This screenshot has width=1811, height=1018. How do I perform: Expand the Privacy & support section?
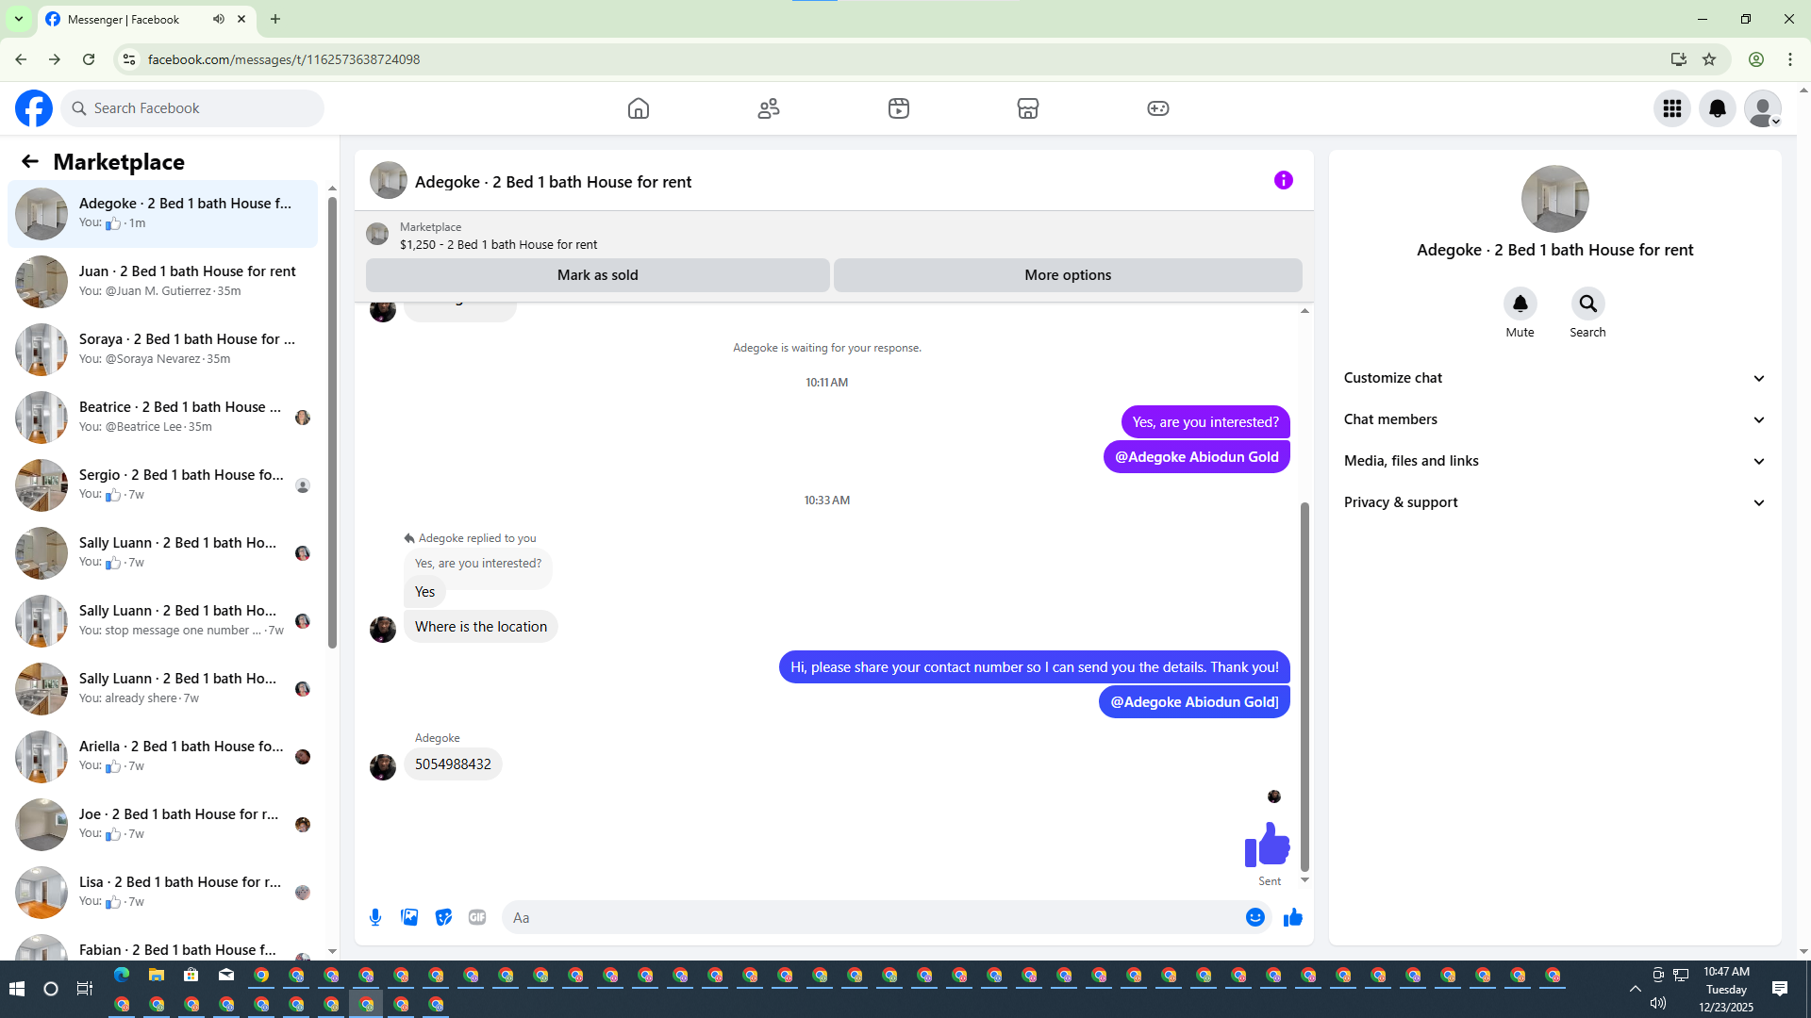point(1553,502)
